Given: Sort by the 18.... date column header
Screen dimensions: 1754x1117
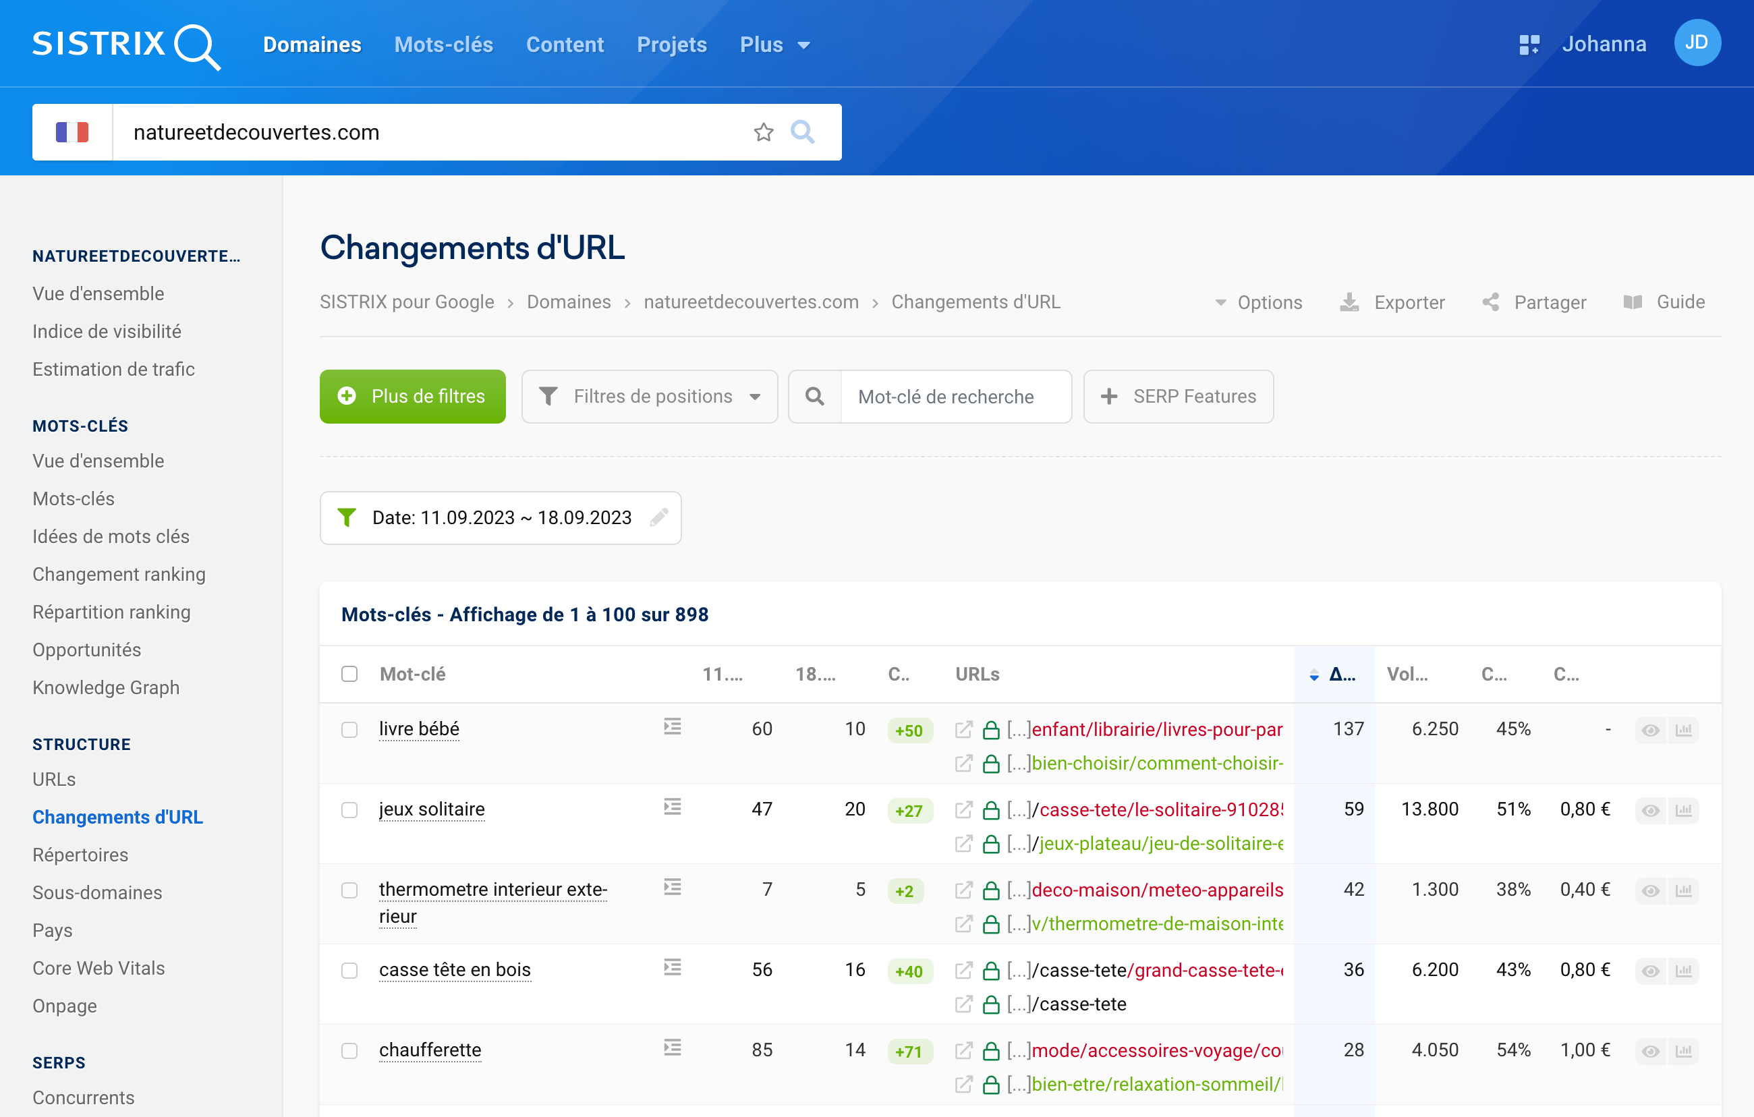Looking at the screenshot, I should click(x=815, y=675).
